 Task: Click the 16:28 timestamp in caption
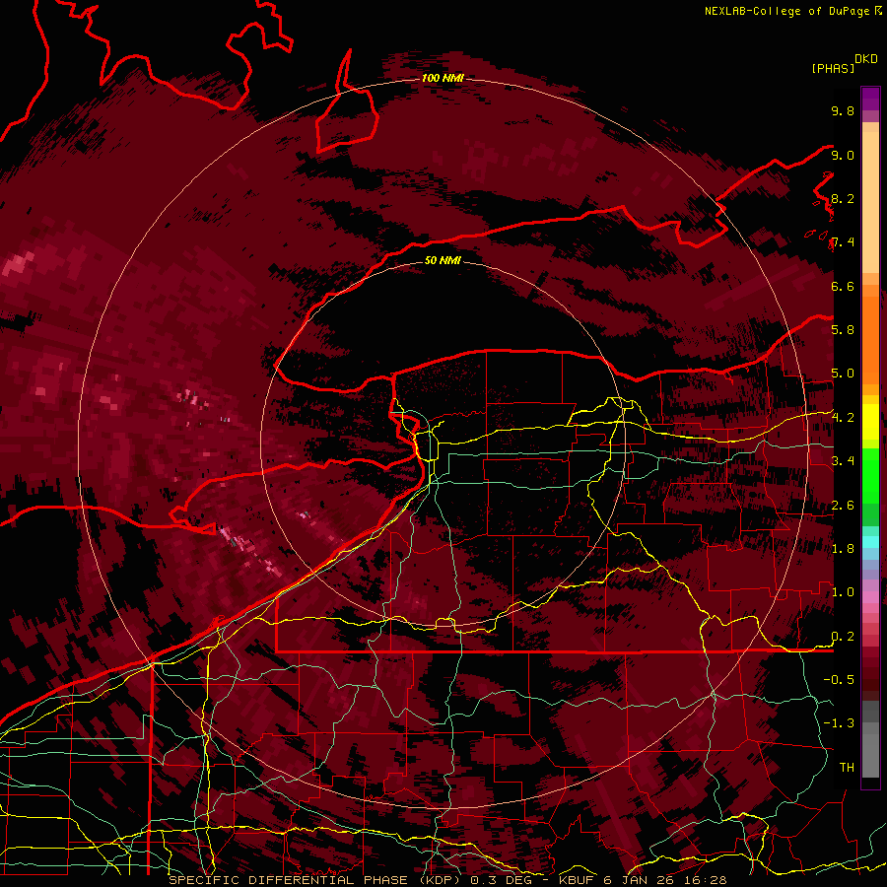click(707, 880)
